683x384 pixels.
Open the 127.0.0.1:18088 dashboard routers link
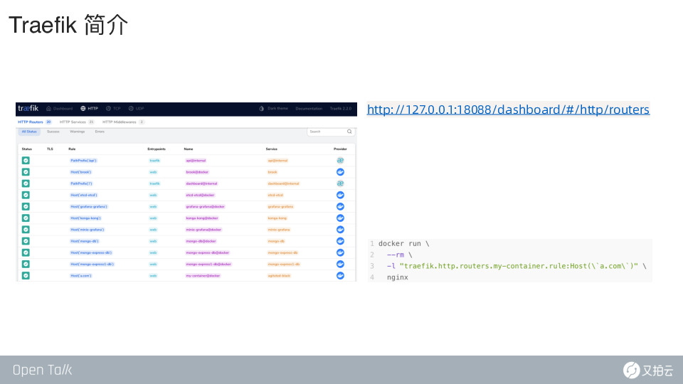click(508, 110)
